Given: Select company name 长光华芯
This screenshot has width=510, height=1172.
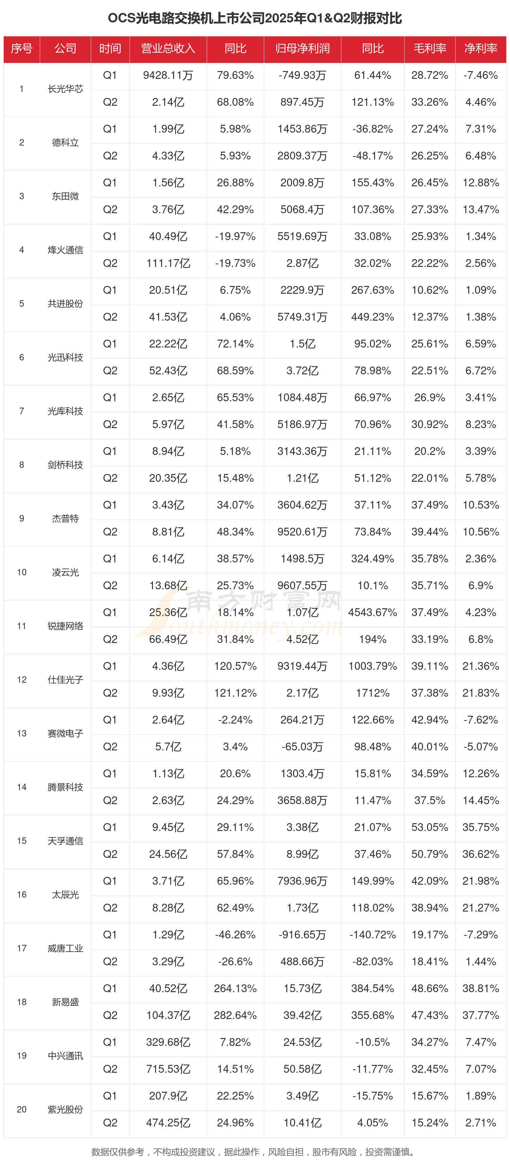Looking at the screenshot, I should point(65,89).
